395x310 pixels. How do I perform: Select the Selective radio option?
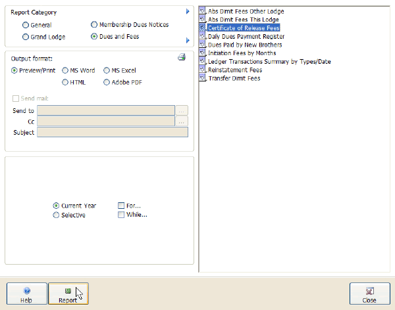56,215
